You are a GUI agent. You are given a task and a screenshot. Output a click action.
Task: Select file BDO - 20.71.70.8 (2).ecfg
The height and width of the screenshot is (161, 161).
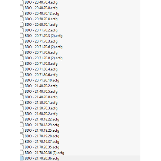click(43, 58)
